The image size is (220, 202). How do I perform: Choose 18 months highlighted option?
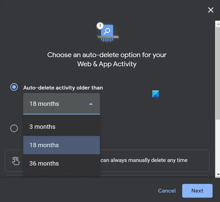point(62,145)
